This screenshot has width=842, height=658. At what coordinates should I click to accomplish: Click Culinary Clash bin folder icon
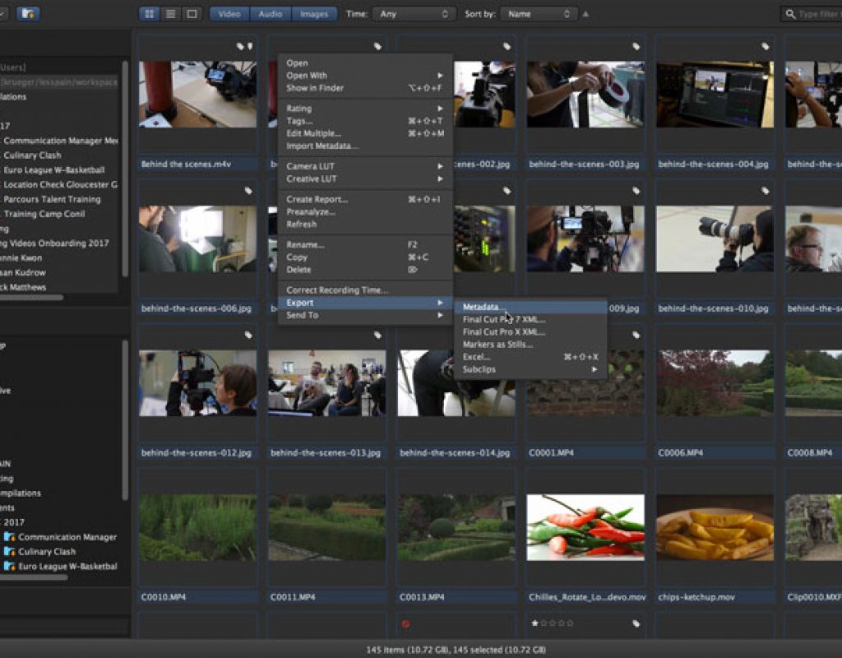[x=9, y=551]
